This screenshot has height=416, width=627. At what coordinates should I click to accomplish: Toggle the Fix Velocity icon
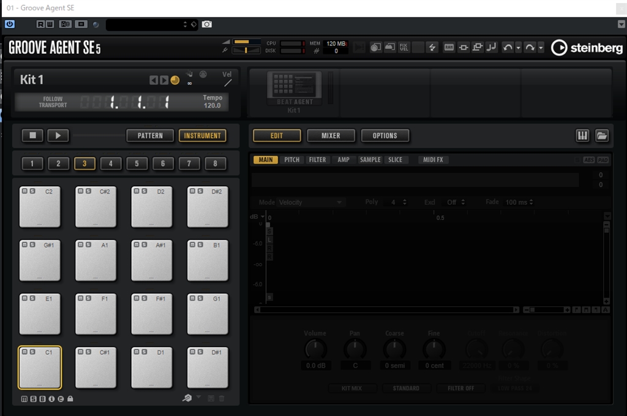click(404, 48)
